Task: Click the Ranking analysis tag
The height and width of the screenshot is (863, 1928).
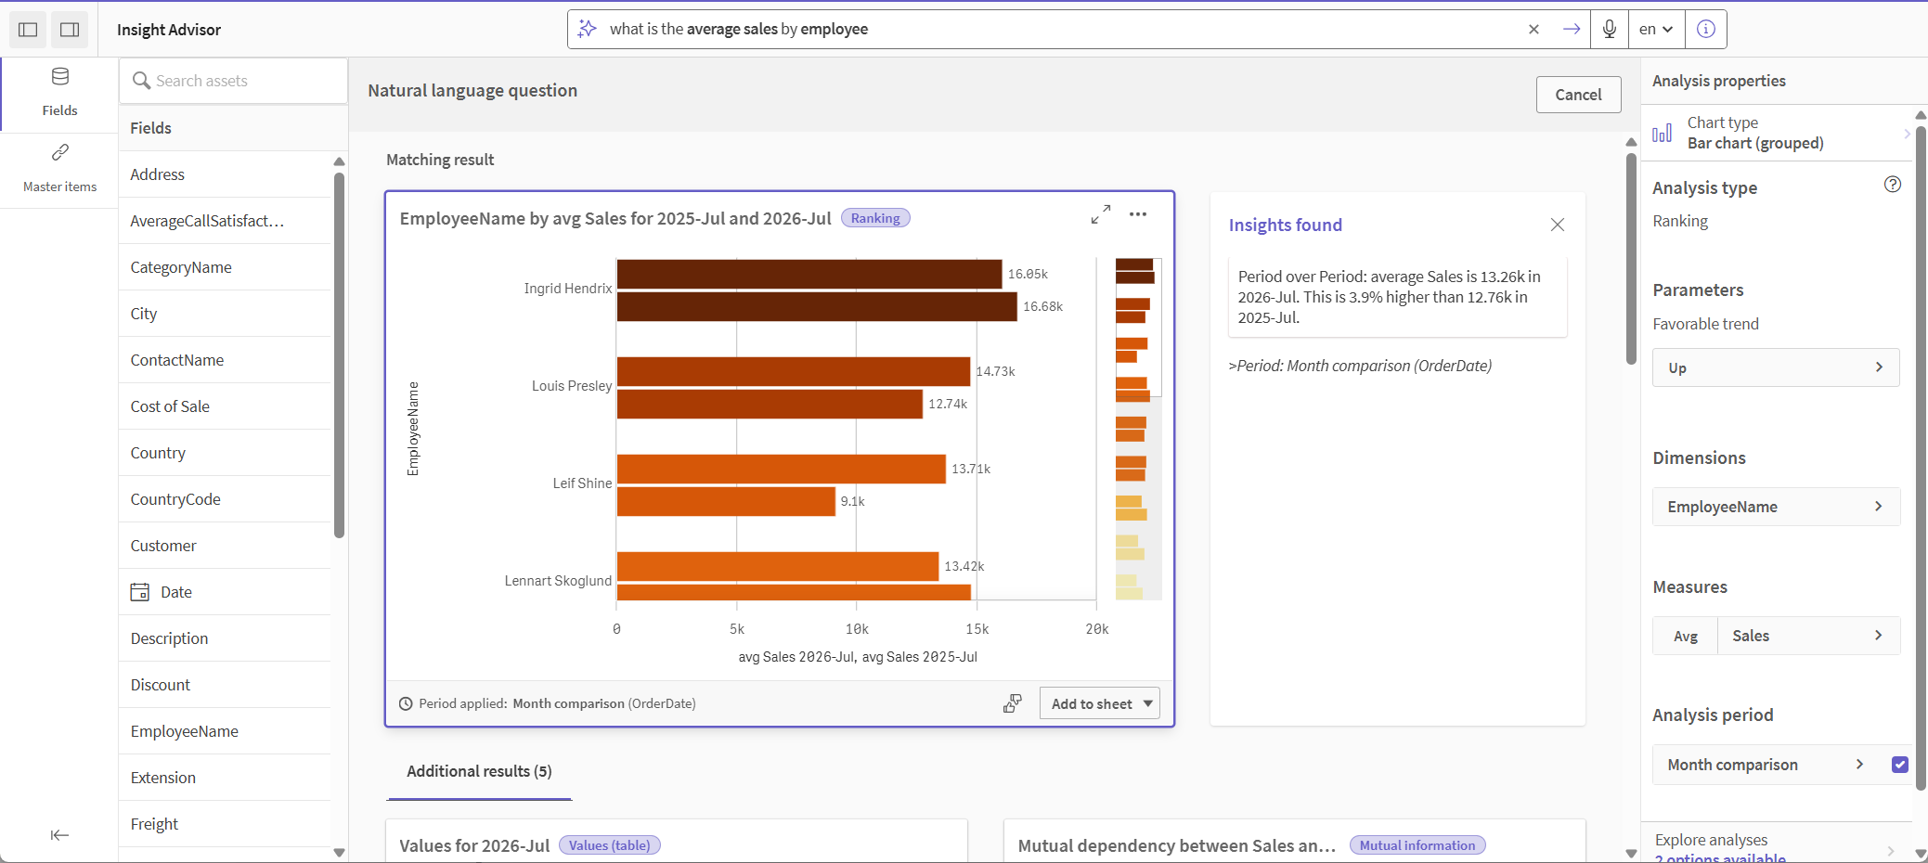Action: [875, 218]
